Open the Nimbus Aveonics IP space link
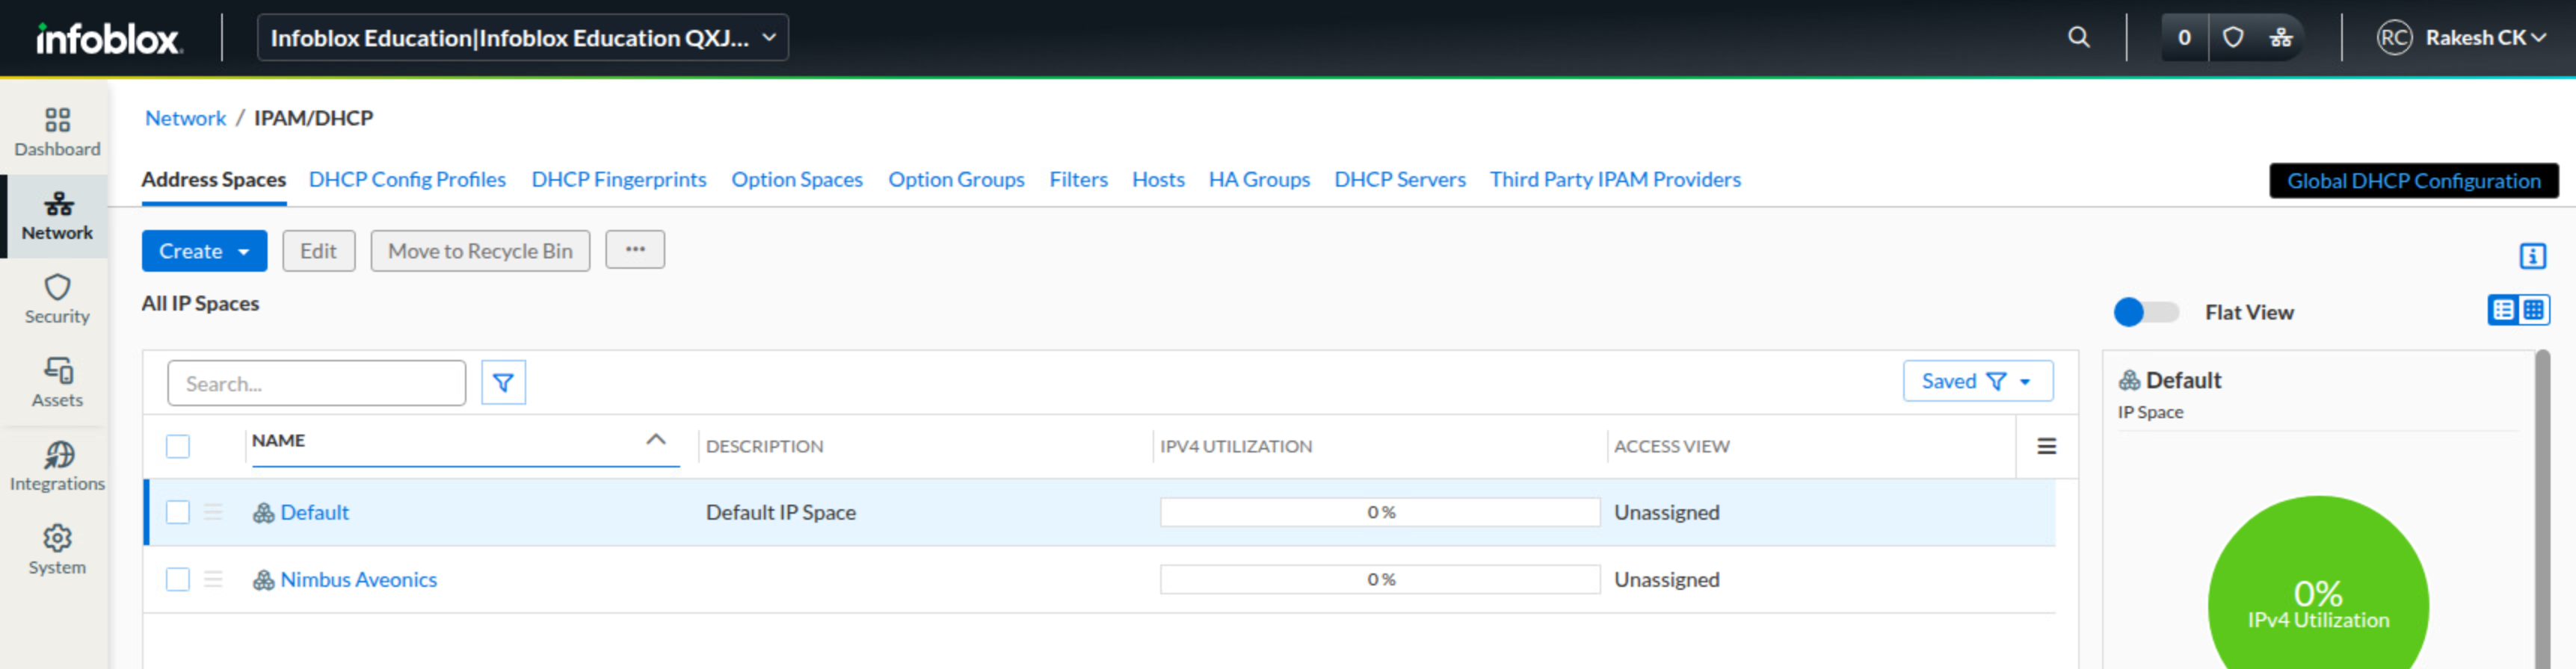The image size is (2576, 669). click(x=359, y=579)
